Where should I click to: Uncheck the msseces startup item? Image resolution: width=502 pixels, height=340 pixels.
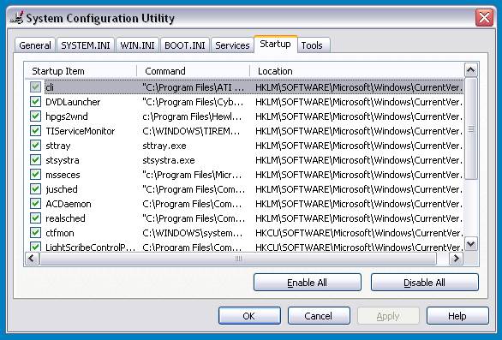point(35,175)
